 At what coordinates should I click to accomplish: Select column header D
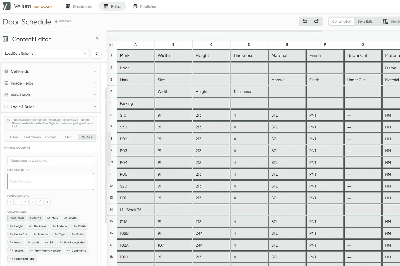tap(249, 45)
